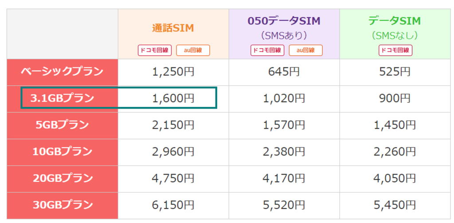
Task: Click the 3.1GBプラン row label
Action: tap(62, 98)
